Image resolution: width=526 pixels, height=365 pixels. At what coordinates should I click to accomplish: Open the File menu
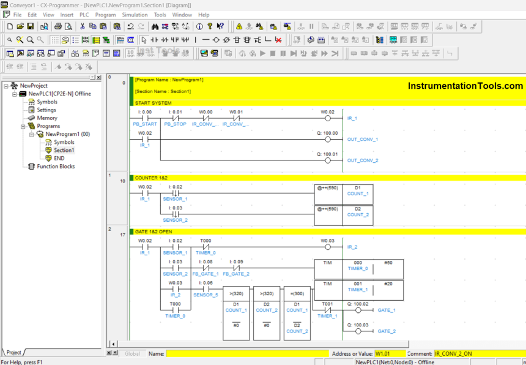coord(18,15)
